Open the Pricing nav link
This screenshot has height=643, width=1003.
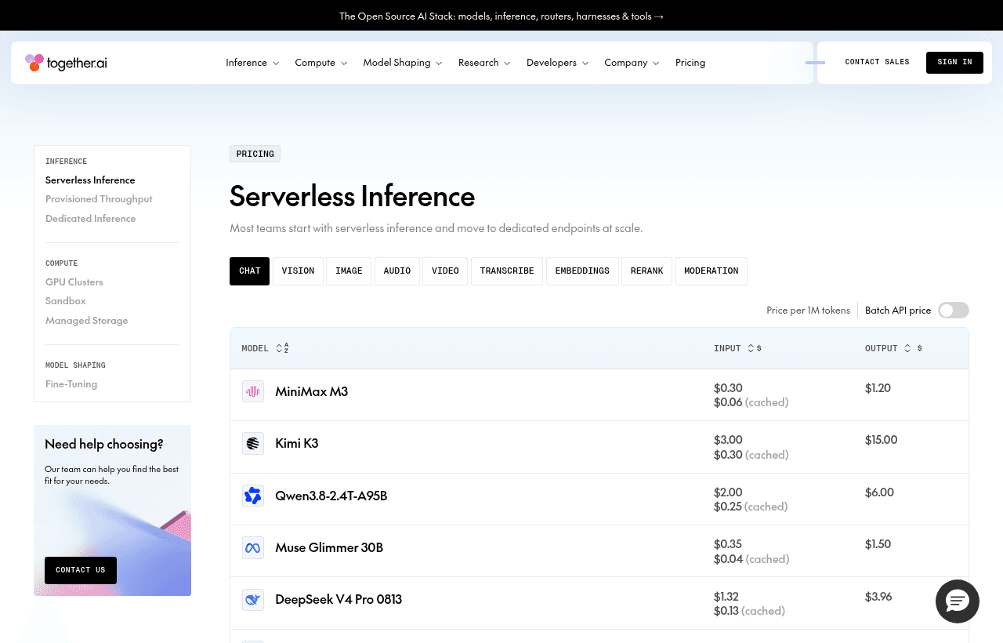click(x=690, y=63)
